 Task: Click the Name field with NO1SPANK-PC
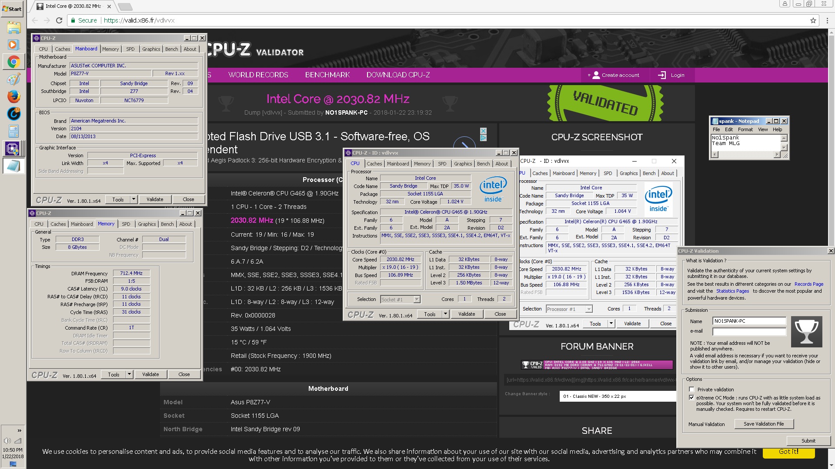pyautogui.click(x=749, y=321)
